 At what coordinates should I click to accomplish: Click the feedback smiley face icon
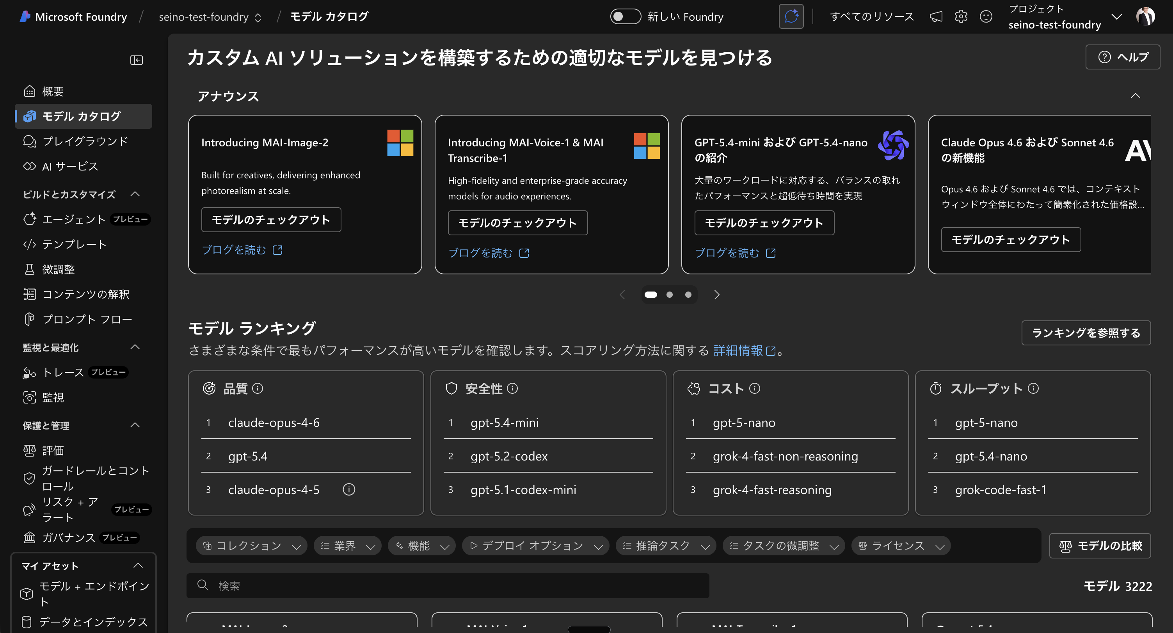pyautogui.click(x=986, y=17)
